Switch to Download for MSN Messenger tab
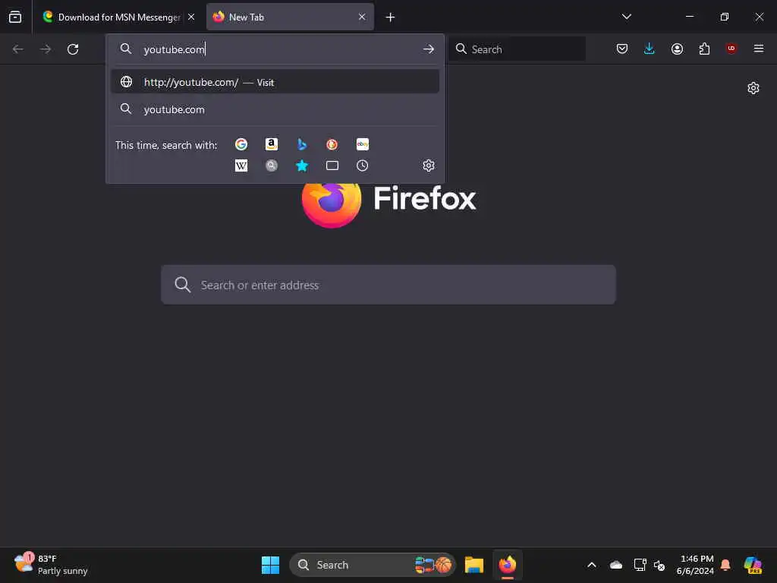This screenshot has width=777, height=583. tap(118, 17)
